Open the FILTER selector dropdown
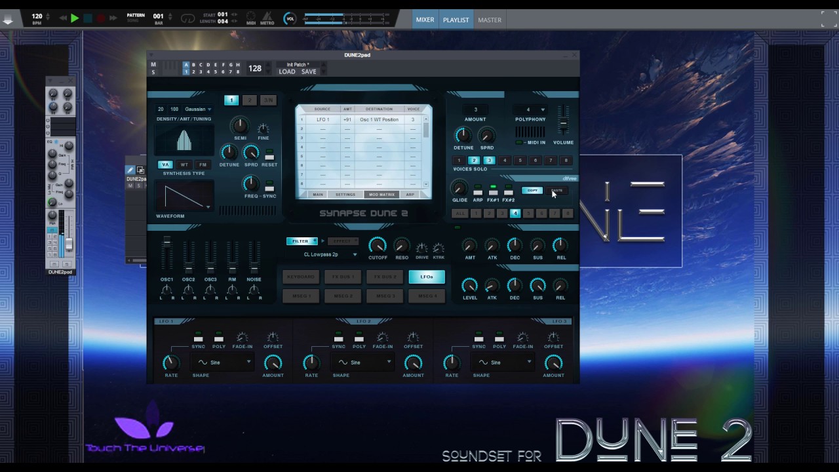The image size is (839, 472). click(302, 241)
